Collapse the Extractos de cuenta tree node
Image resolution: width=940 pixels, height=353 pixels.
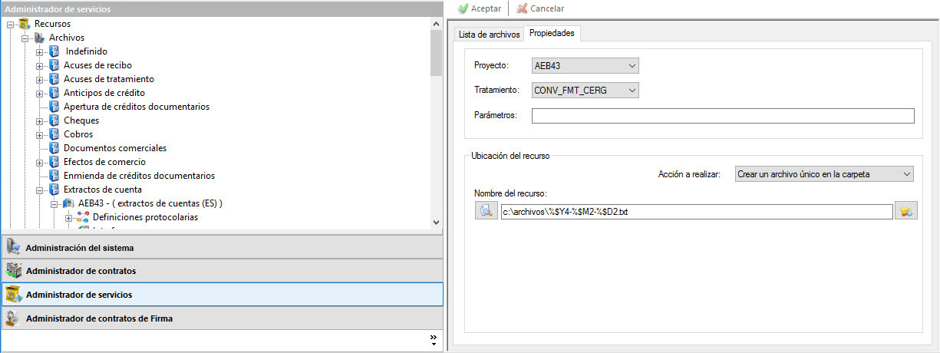[40, 190]
